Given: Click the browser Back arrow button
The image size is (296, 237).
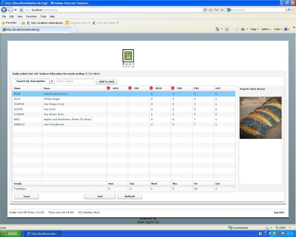Looking at the screenshot, I should tap(4, 10).
